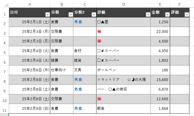This screenshot has width=194, height=116.
Task: Click the select-all corner of the sheet
Action: (x=4, y=4)
